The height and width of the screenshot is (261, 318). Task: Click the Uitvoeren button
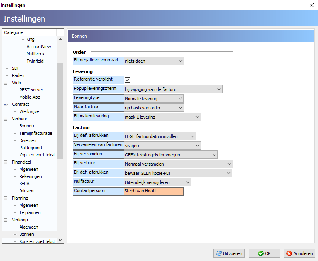pos(229,253)
